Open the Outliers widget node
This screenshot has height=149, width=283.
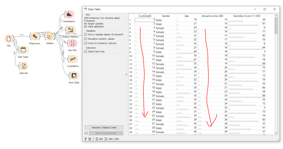(x=49, y=36)
